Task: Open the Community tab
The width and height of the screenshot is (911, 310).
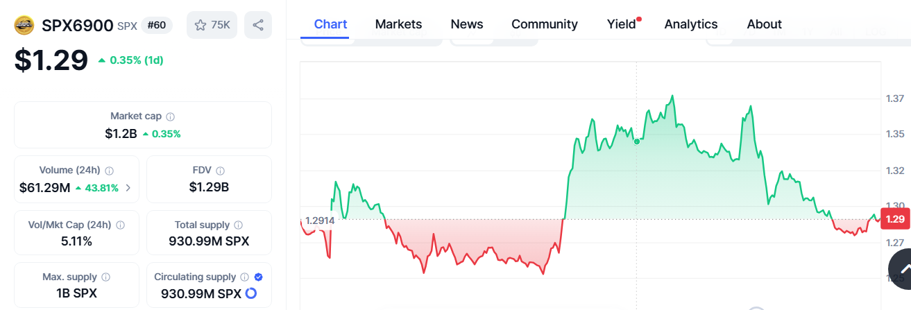Action: [545, 24]
